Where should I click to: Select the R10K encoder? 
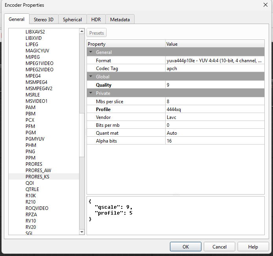tap(31, 195)
